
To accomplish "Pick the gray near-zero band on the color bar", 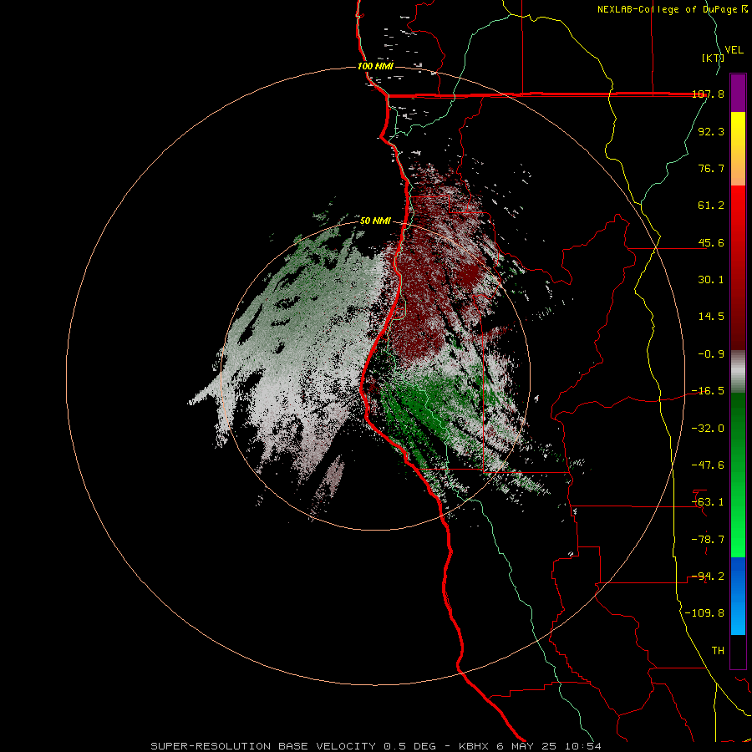I will tap(738, 372).
